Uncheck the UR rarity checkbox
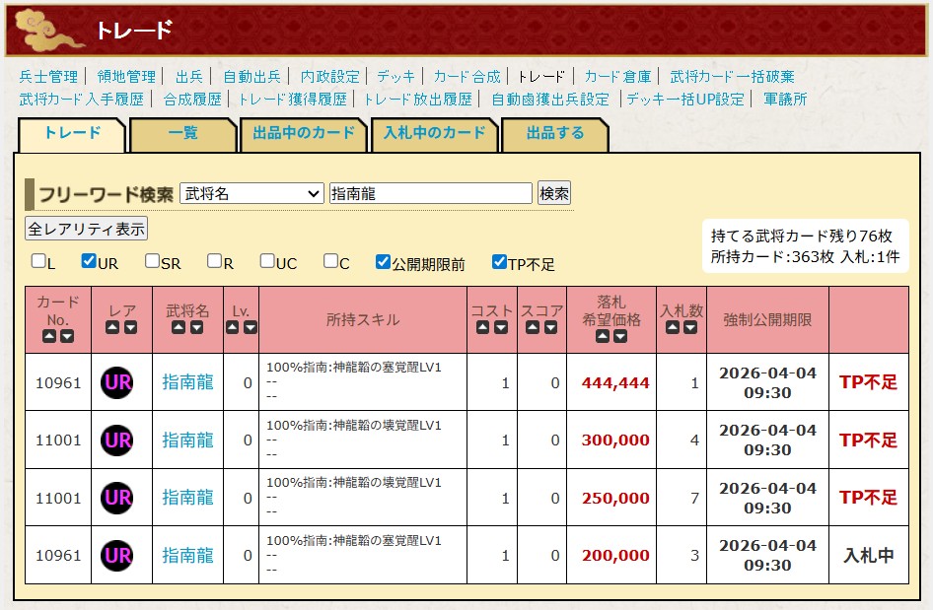933x610 pixels. click(x=89, y=262)
